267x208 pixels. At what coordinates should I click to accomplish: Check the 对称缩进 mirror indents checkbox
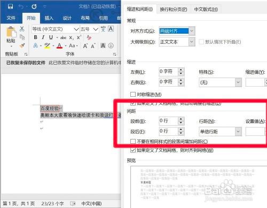point(133,94)
